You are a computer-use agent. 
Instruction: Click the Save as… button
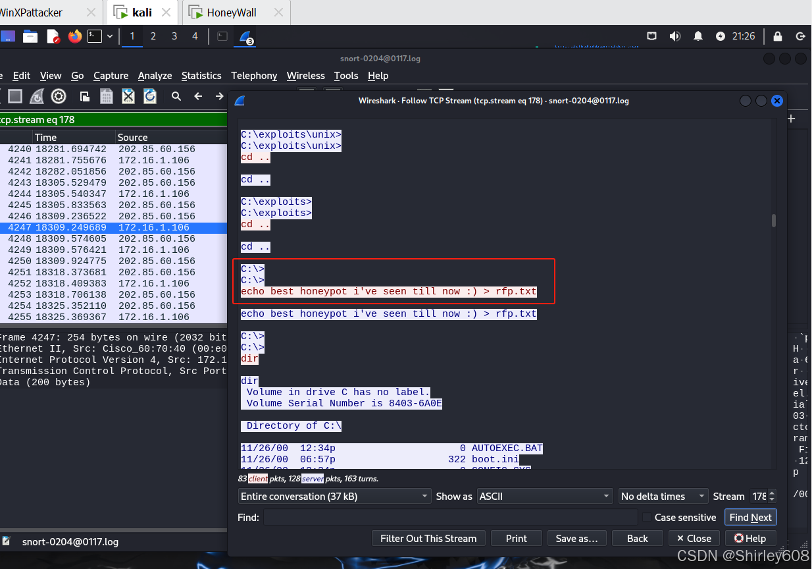pos(576,538)
